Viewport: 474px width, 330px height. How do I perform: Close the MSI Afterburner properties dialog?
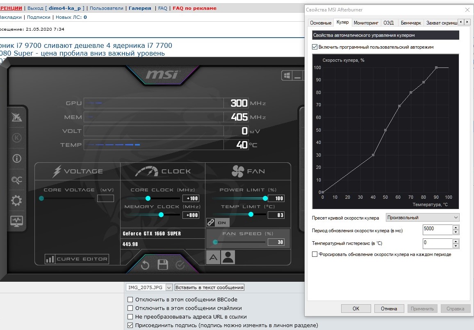point(467,10)
